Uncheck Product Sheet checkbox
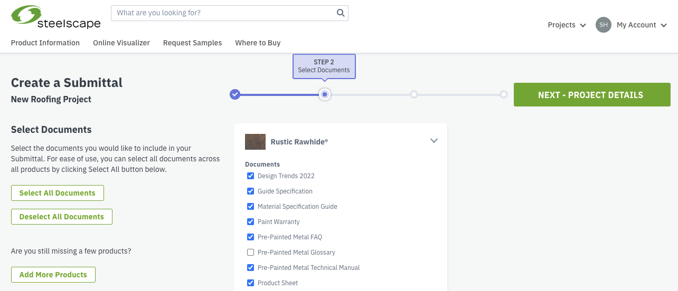 coord(250,283)
